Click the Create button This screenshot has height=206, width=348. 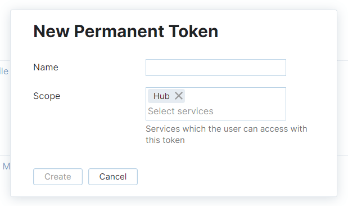tap(58, 177)
